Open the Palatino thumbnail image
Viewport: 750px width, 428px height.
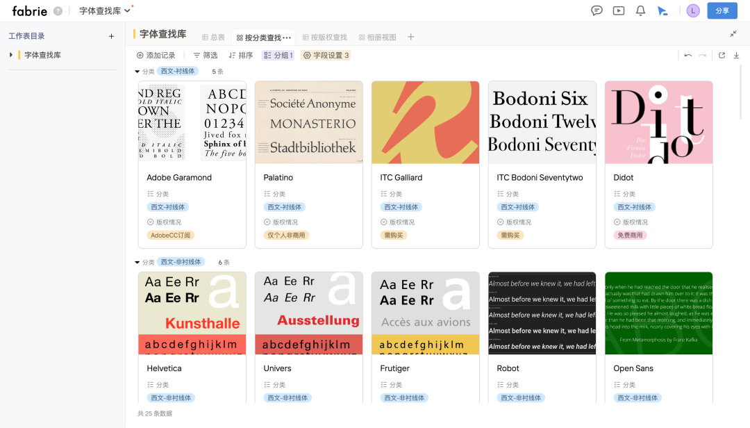[309, 122]
